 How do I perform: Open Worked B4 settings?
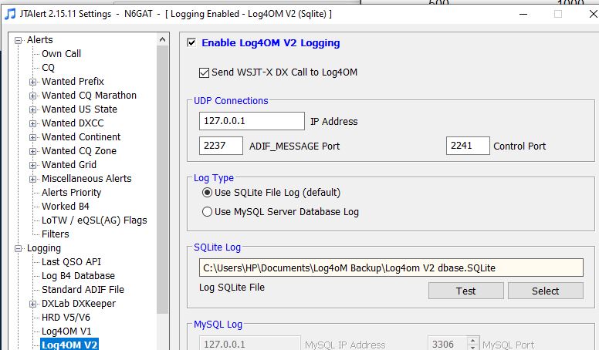tap(66, 206)
